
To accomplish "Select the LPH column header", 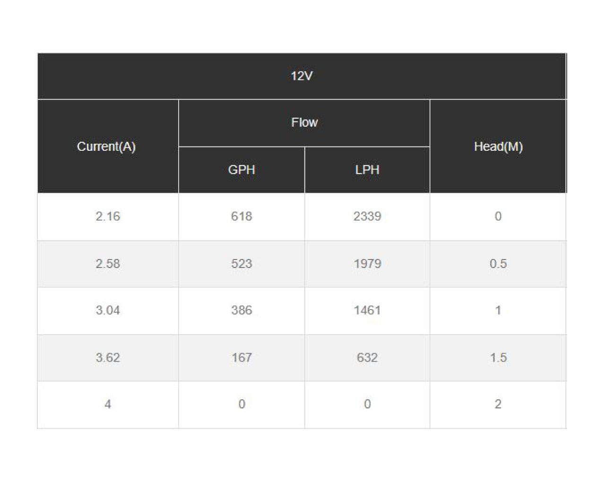I will (367, 170).
